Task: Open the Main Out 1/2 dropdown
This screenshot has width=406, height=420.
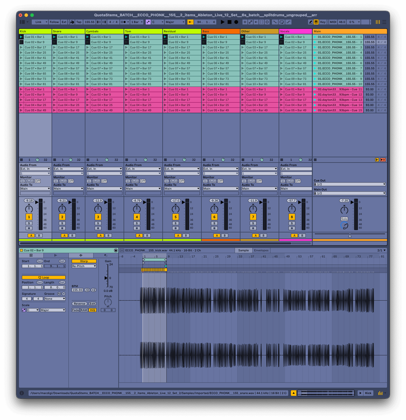Action: point(350,193)
